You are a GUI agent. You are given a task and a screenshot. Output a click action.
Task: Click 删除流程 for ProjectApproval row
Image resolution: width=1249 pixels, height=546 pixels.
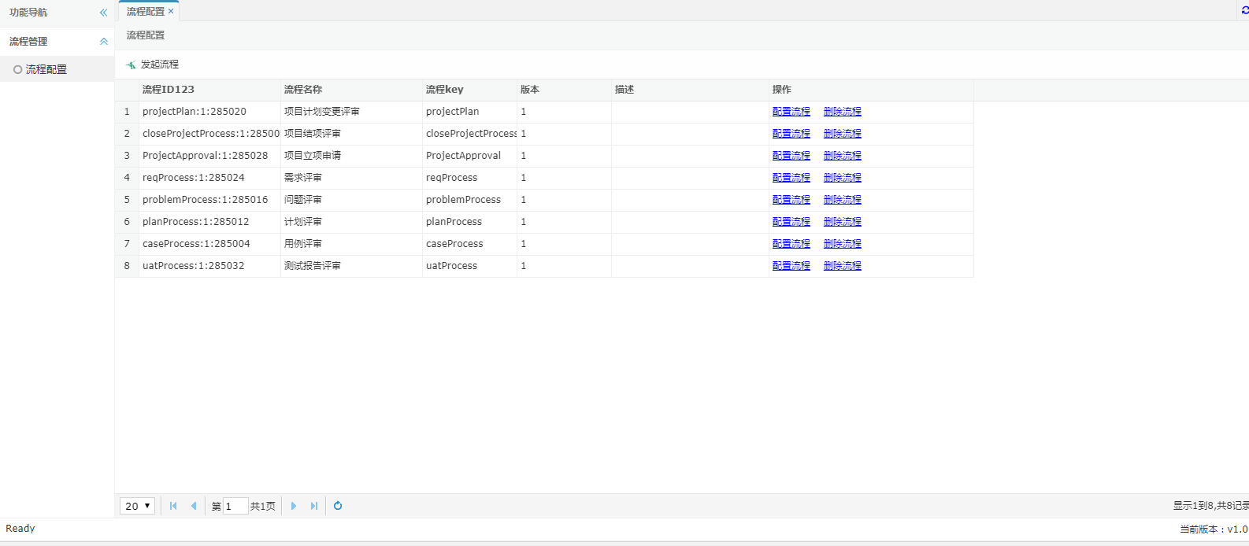tap(842, 156)
